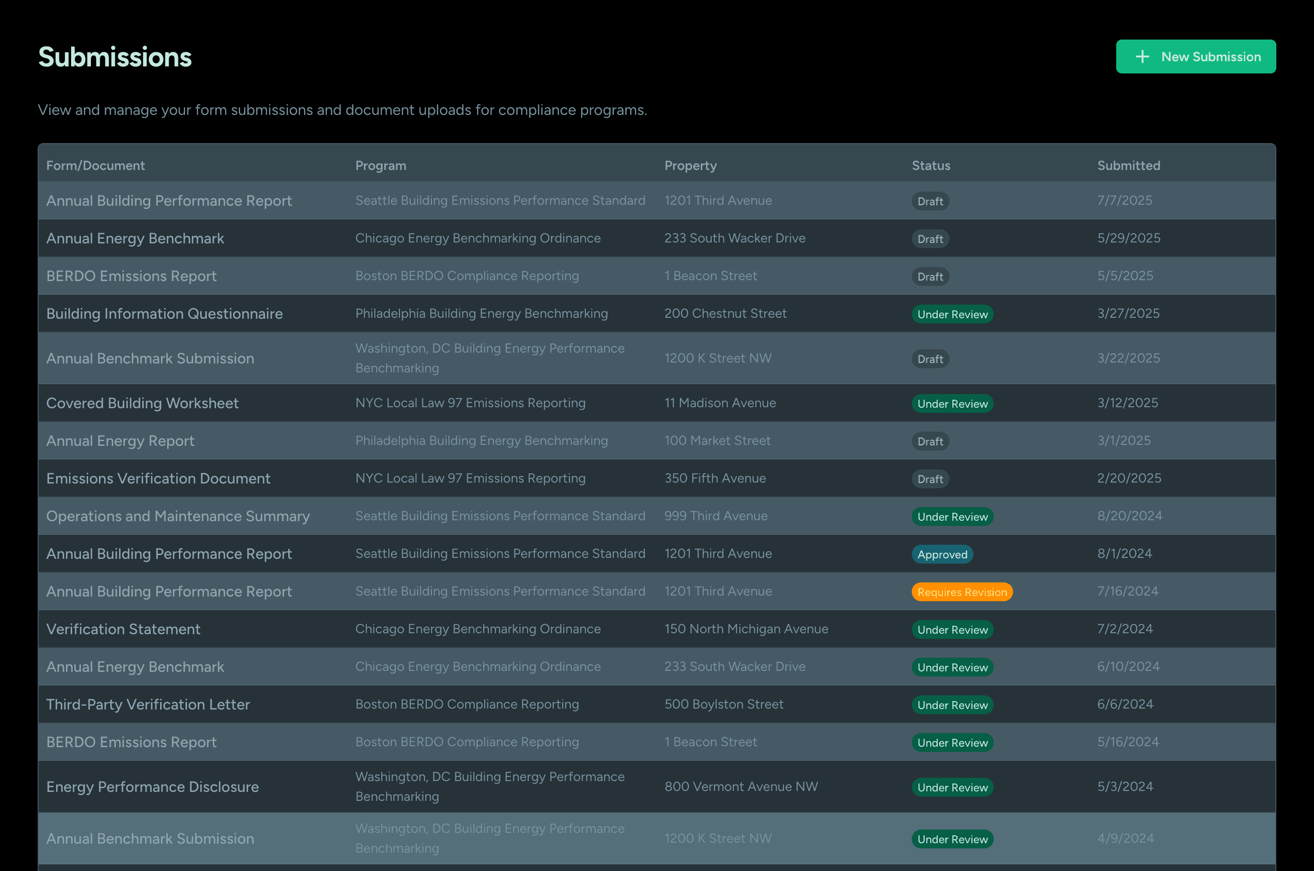Image resolution: width=1314 pixels, height=871 pixels.
Task: Open the Building Information Questionnaire row
Action: (164, 314)
